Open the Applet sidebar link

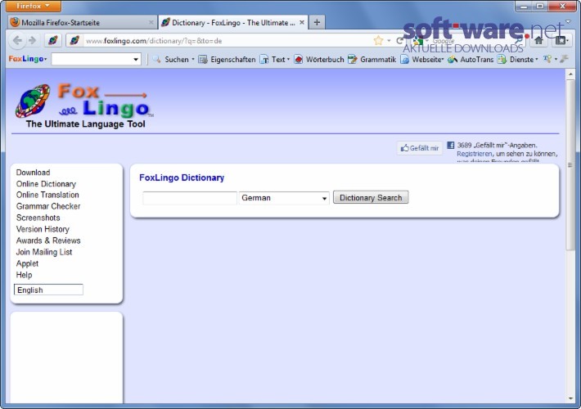27,263
